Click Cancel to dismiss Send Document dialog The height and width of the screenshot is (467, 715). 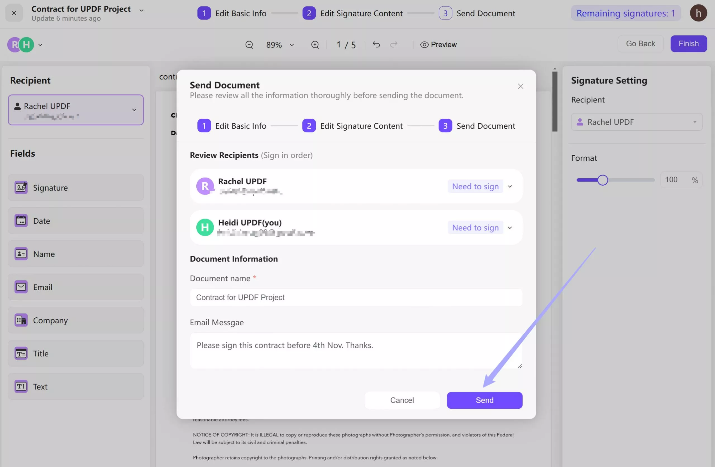click(x=402, y=400)
